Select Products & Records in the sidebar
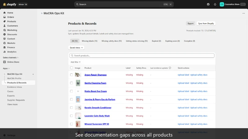Image resolution: width=248 pixels, height=139 pixels. point(19,83)
